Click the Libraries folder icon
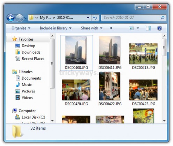Image resolution: width=173 pixels, height=146 pixels. 15,72
